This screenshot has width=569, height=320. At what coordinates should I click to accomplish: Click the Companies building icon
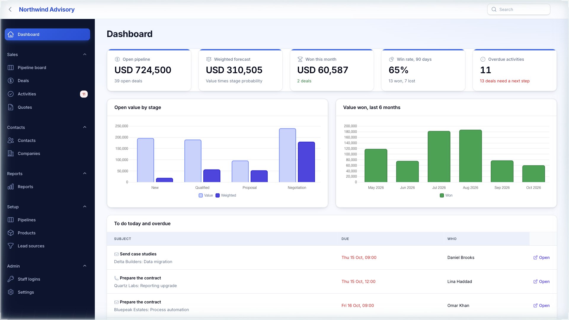(11, 153)
